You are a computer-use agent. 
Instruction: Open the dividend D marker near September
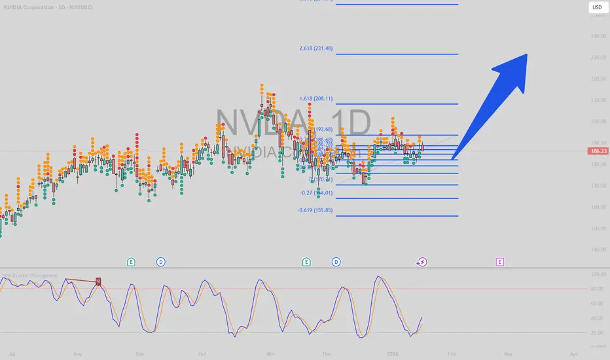coord(160,262)
